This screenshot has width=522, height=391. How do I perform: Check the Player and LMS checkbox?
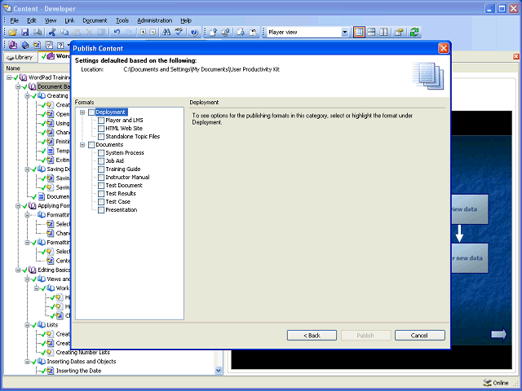[x=101, y=121]
